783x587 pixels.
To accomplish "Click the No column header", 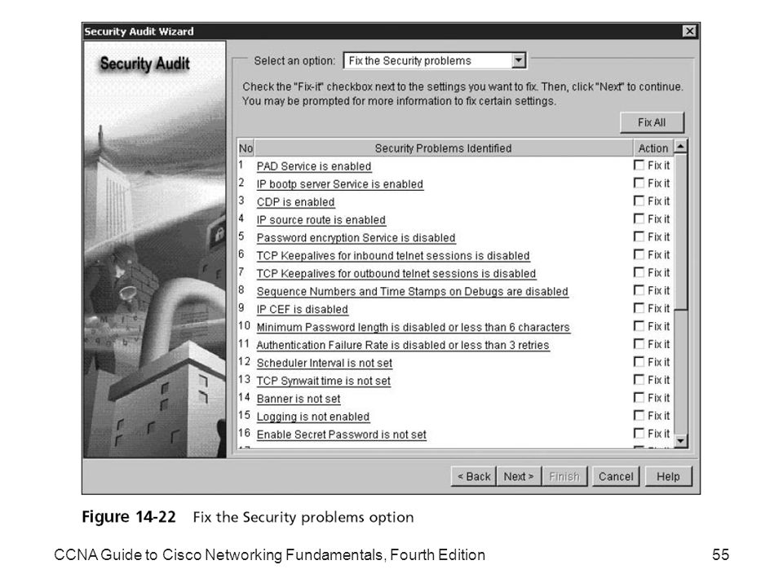I will [x=246, y=148].
